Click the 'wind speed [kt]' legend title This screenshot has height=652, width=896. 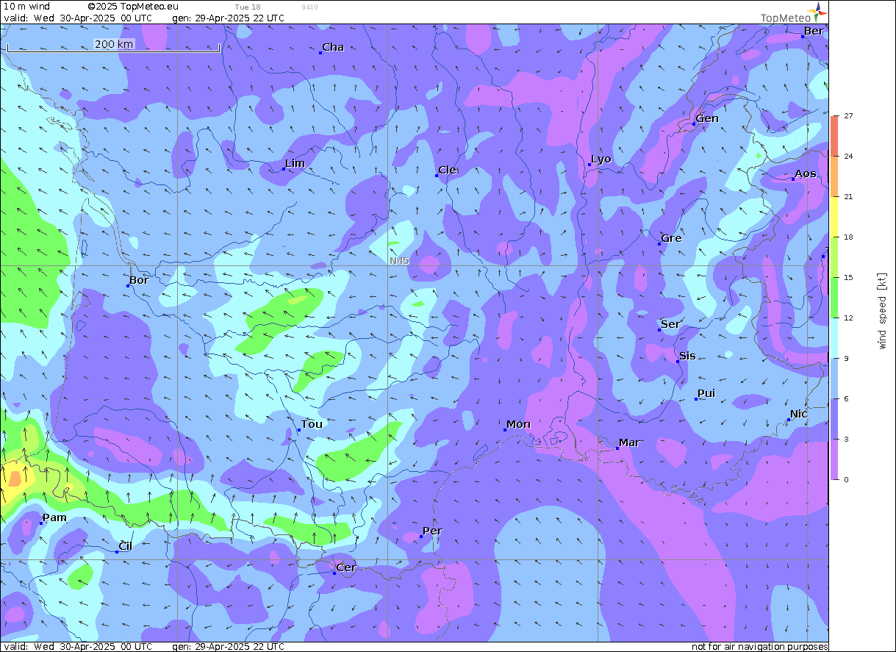click(882, 311)
